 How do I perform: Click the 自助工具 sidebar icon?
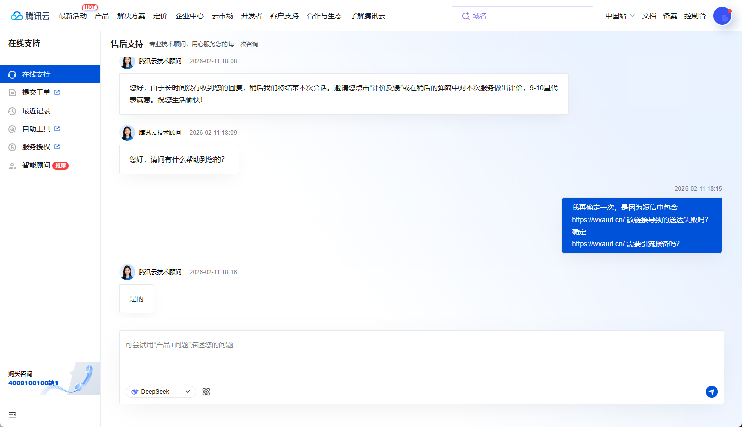point(12,129)
